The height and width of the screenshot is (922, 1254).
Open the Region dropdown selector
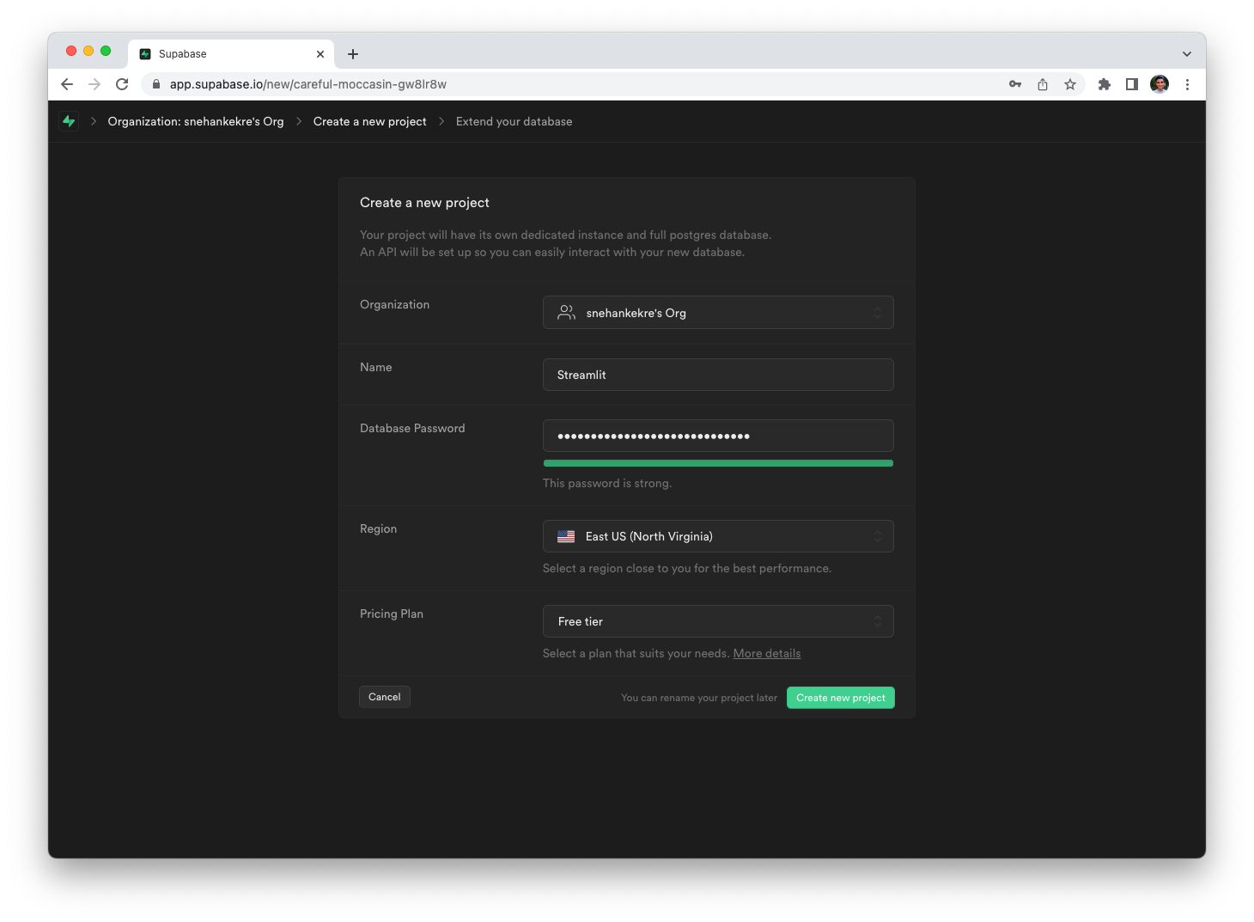click(x=718, y=536)
